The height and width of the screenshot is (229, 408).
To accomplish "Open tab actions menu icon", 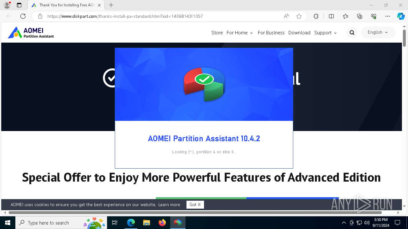I will point(19,5).
